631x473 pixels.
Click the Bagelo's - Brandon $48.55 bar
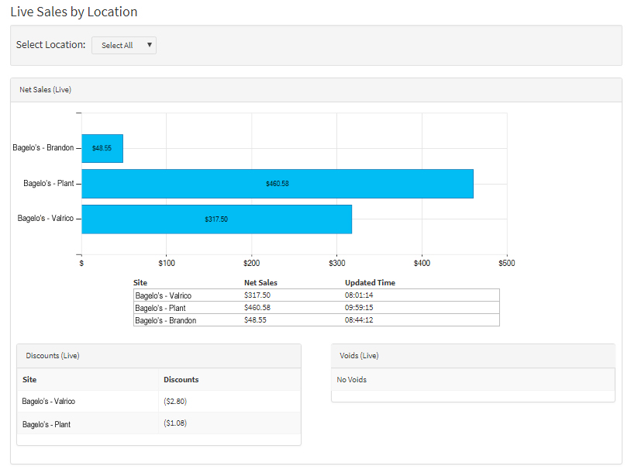[x=102, y=148]
